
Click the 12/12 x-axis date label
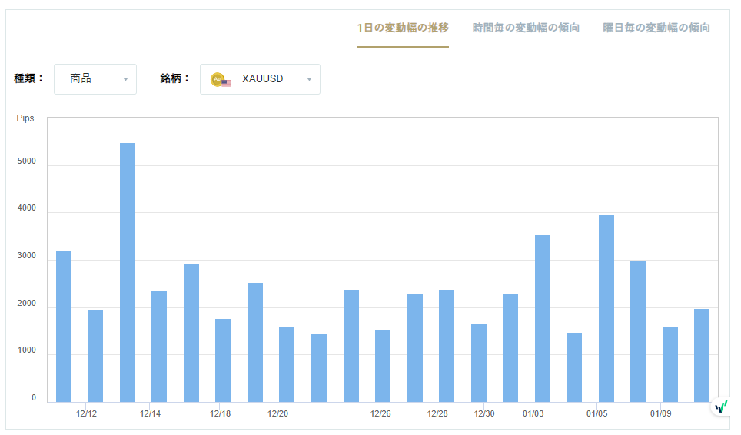(x=86, y=413)
